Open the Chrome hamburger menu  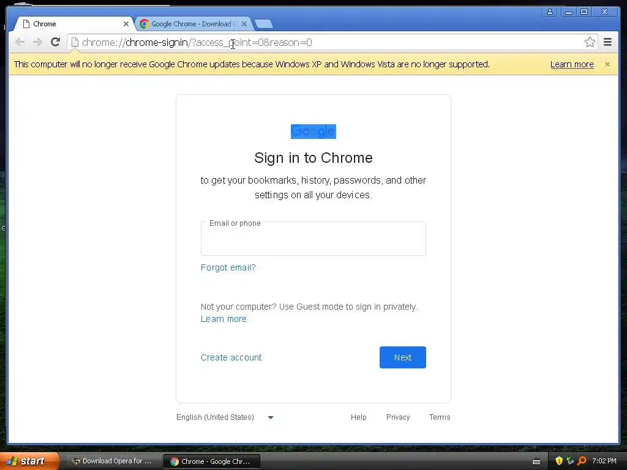[x=607, y=42]
